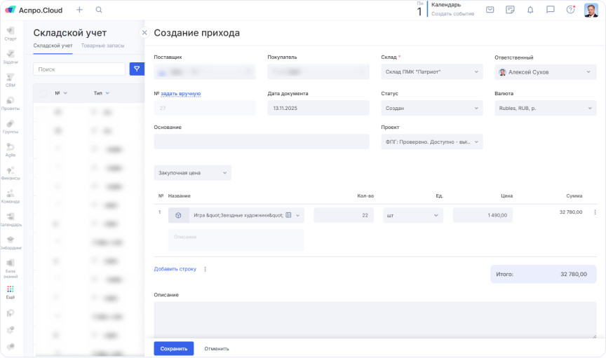
Task: Open notifications bell icon
Action: 530,10
